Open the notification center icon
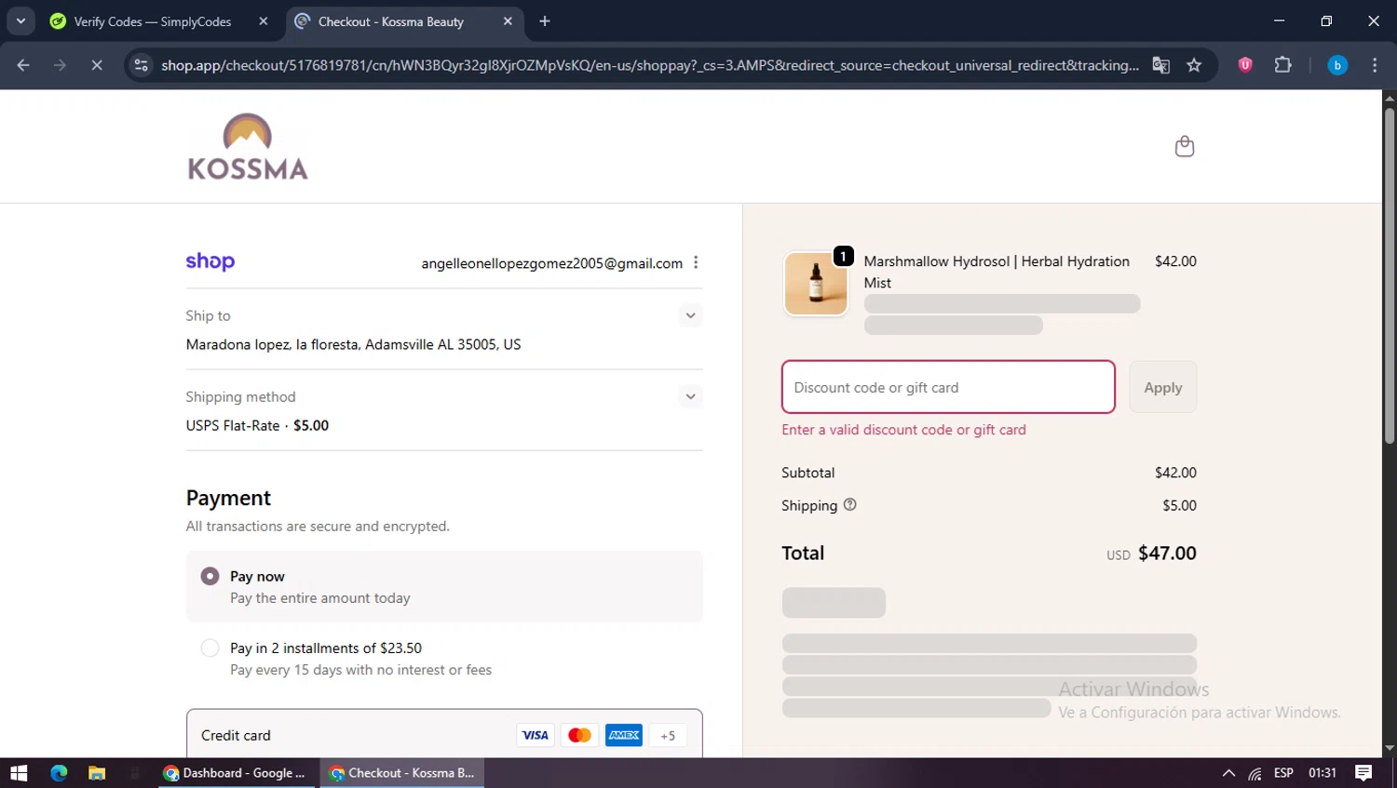The image size is (1397, 788). 1363,773
